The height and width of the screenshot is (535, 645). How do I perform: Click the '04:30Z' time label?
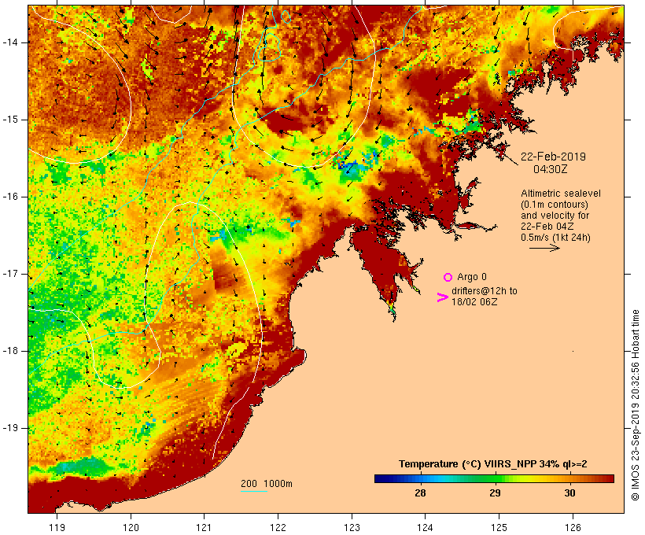(x=551, y=169)
